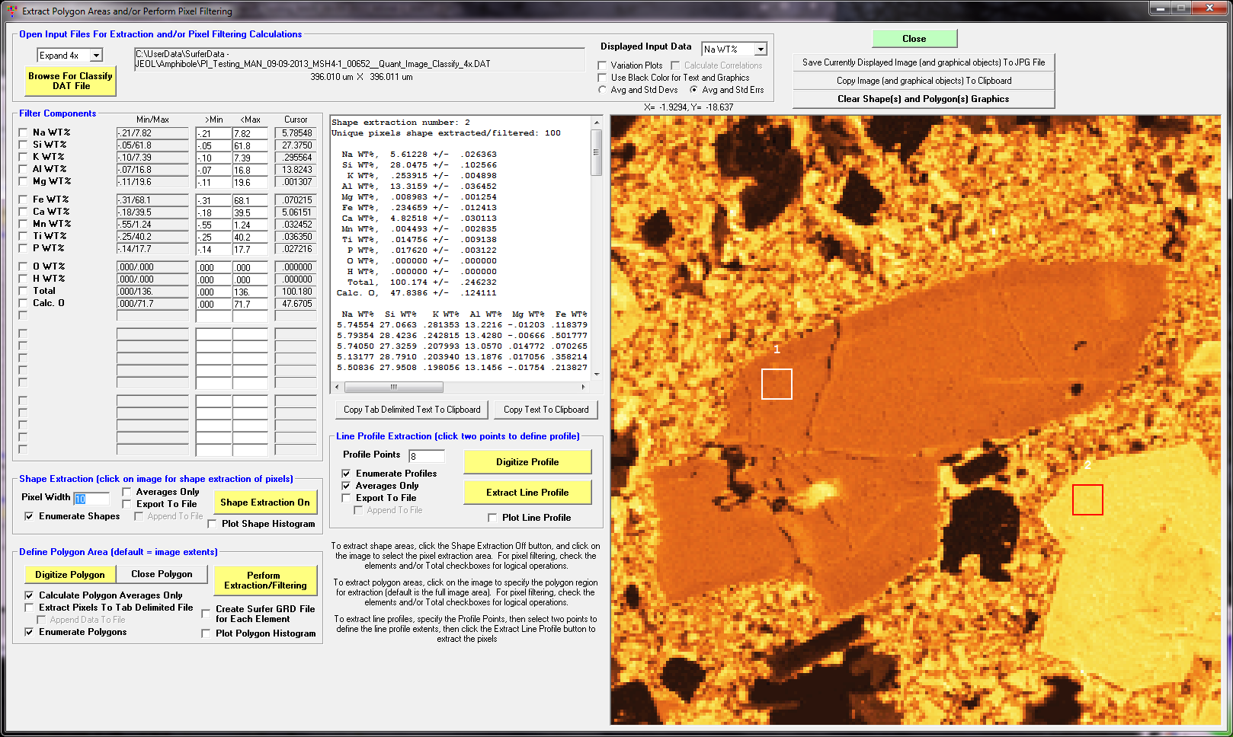Screen dimensions: 1233x737
Task: Select the Avg and Std Devs radio button
Action: click(x=602, y=90)
